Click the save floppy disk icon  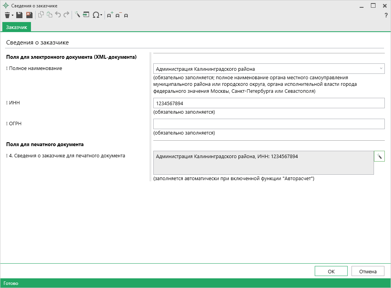[19, 15]
